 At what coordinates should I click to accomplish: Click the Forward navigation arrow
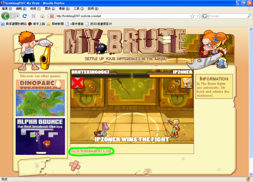click(13, 16)
